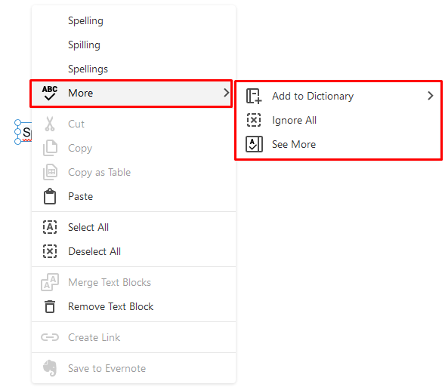This screenshot has height=387, width=445.
Task: Click the Deselect All dashed X icon
Action: [x=50, y=251]
